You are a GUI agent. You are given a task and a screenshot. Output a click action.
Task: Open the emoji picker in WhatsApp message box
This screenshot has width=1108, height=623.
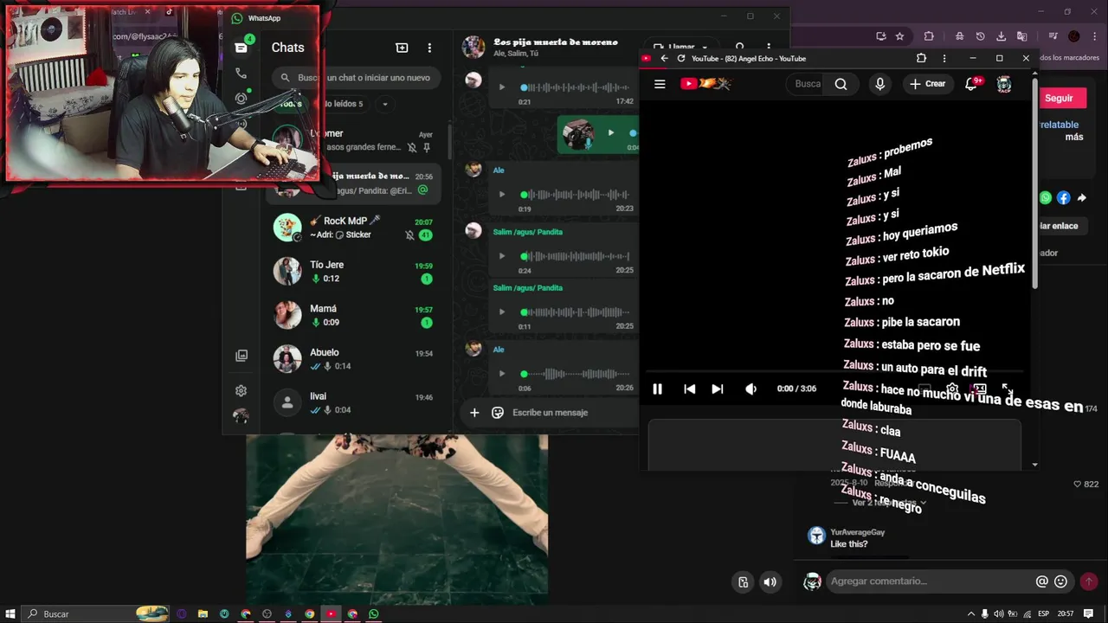[x=498, y=413]
